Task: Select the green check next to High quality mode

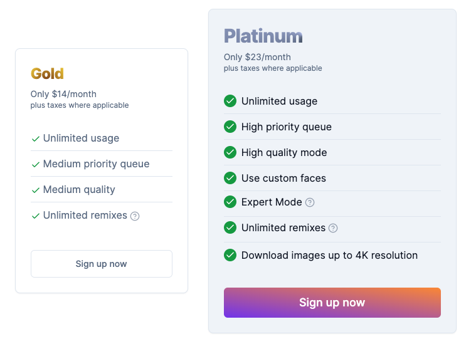Action: pyautogui.click(x=230, y=152)
